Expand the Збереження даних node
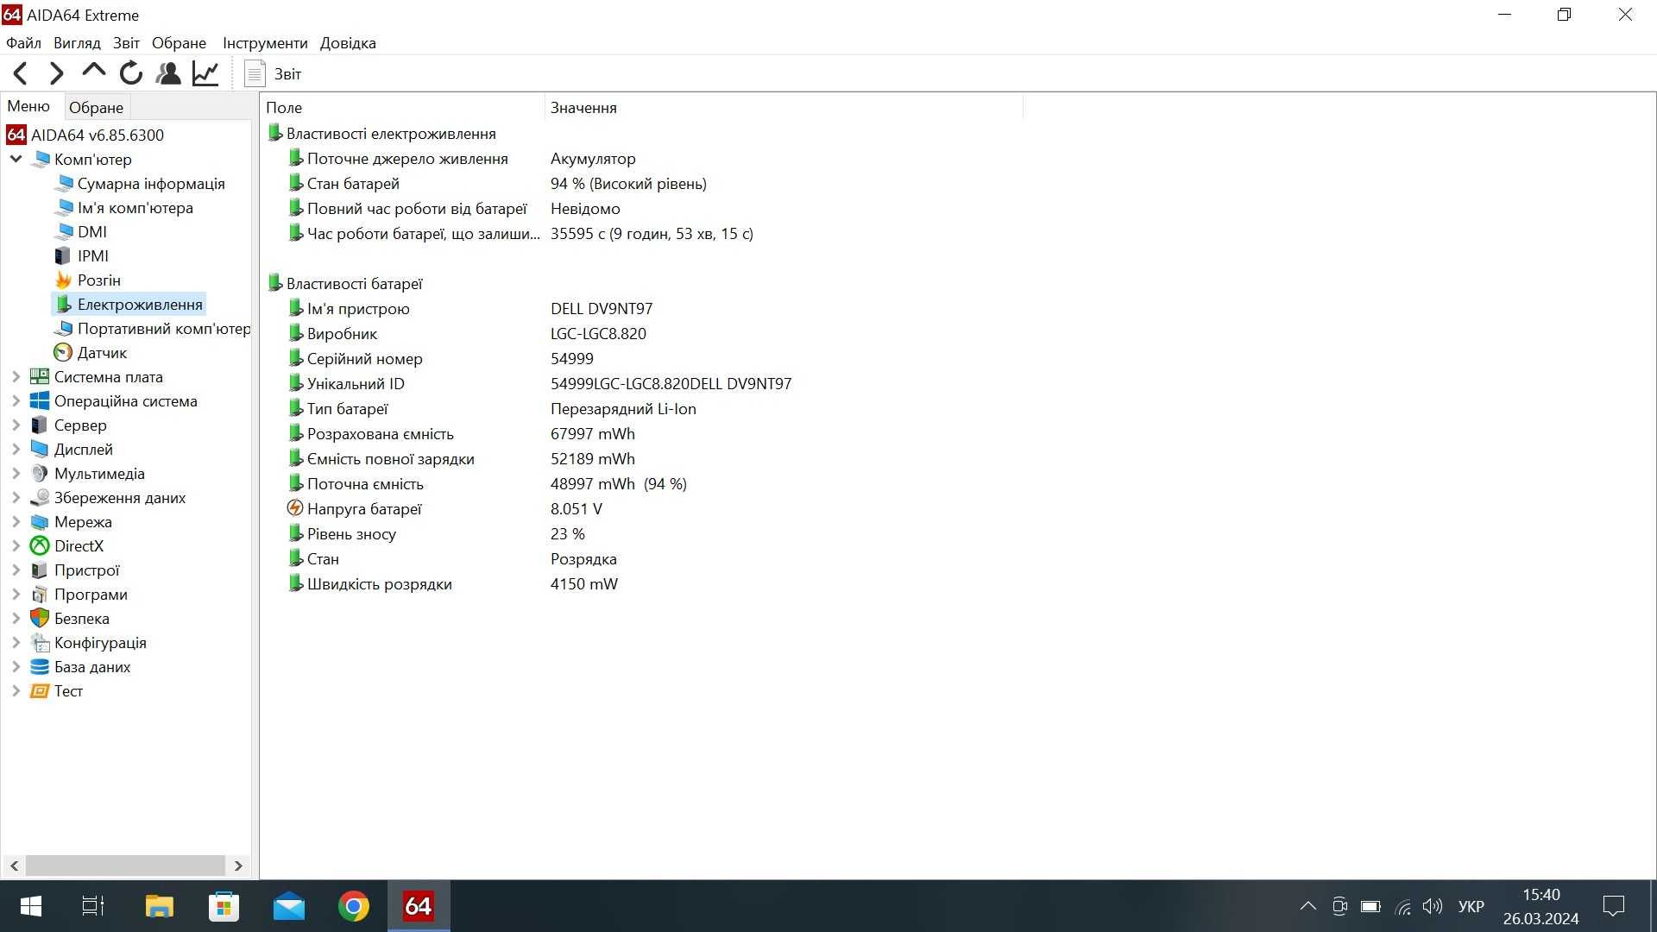 tap(16, 498)
